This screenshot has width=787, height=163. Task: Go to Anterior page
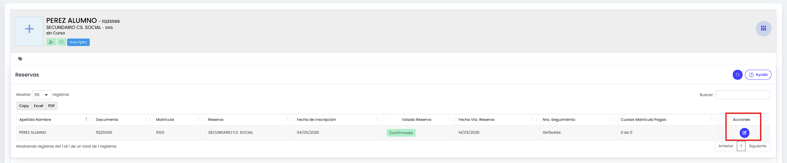(726, 146)
